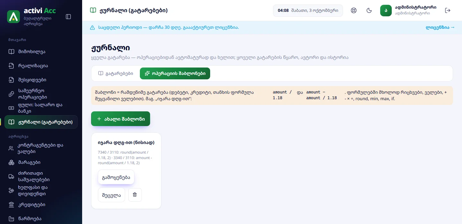462x224 pixels.
Task: Toggle dark mode with the moon icon
Action: click(x=369, y=11)
